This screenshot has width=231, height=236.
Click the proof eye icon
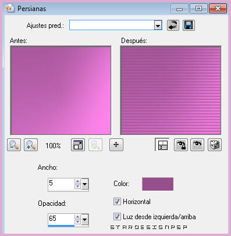point(197,145)
